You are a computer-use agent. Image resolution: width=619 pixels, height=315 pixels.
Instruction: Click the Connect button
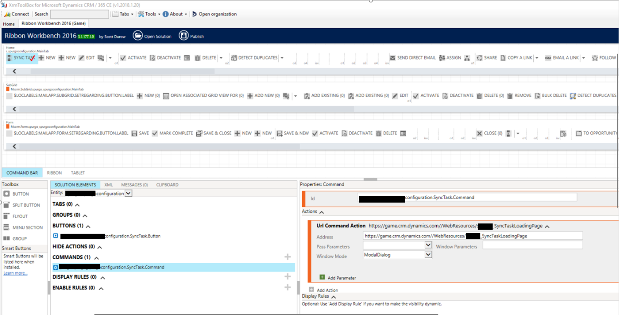coord(17,14)
